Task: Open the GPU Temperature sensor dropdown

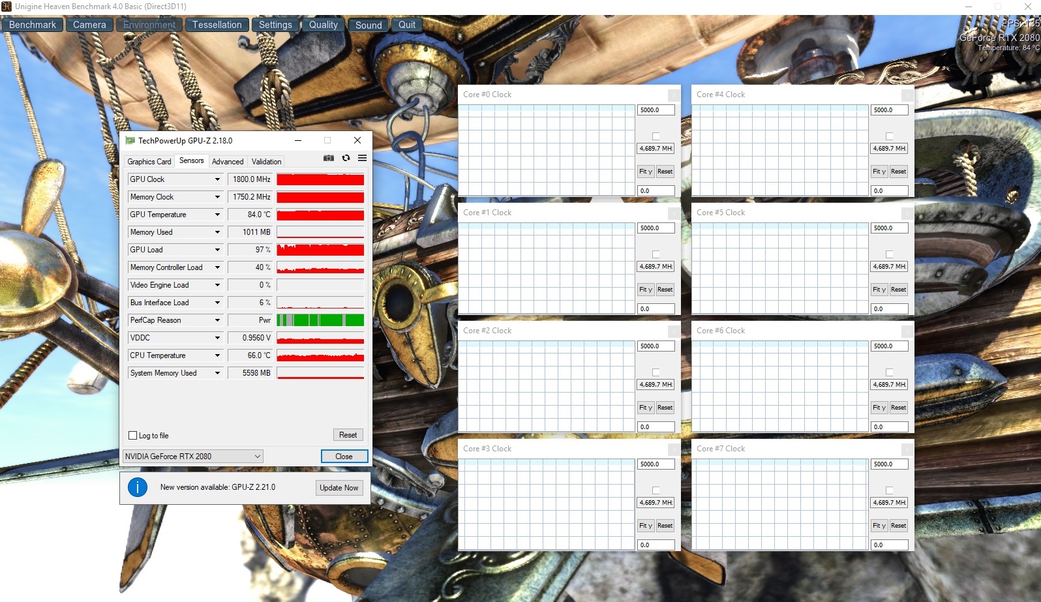Action: click(217, 215)
